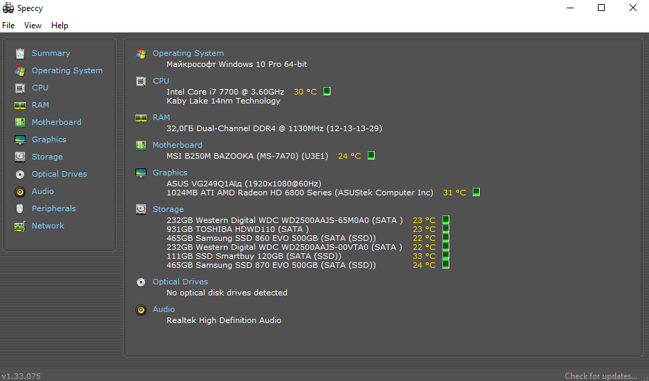Click the Motherboard icon in main panel
Screen dimensions: 649x381
(x=141, y=146)
